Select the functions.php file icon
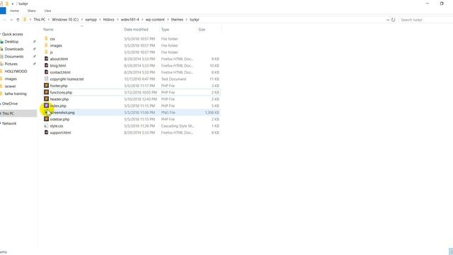This screenshot has width=453, height=255. pyautogui.click(x=46, y=92)
